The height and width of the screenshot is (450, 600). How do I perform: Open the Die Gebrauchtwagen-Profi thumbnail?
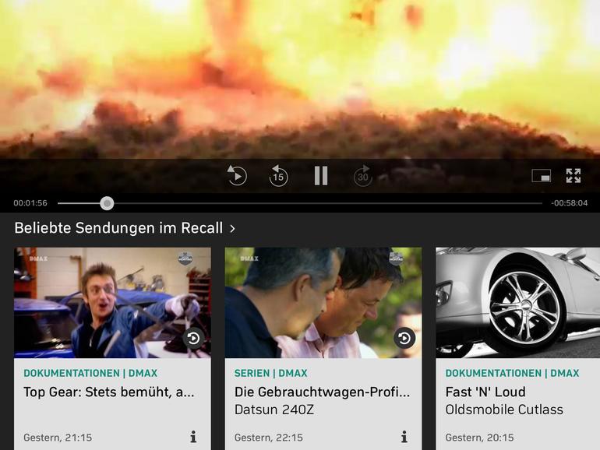[323, 303]
